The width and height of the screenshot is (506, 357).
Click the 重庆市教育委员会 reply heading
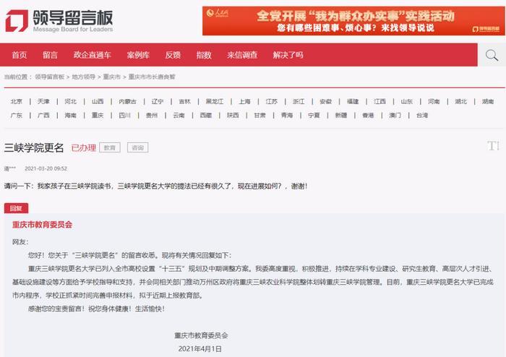coord(43,225)
